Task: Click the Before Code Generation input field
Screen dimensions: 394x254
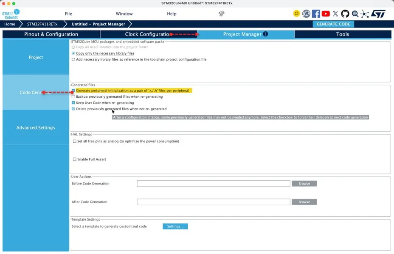Action: coord(214,184)
